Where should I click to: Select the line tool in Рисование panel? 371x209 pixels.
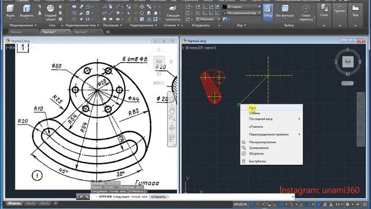tap(111, 13)
